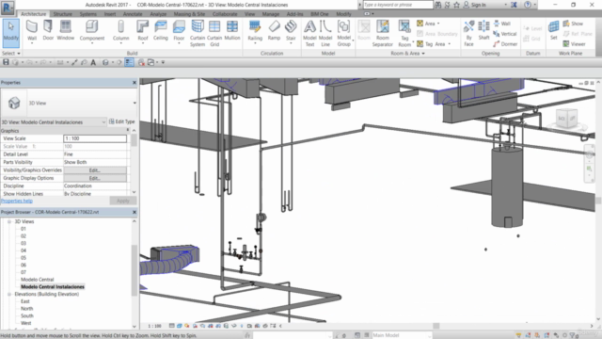Open the Massing & Site ribbon tab

pyautogui.click(x=189, y=14)
